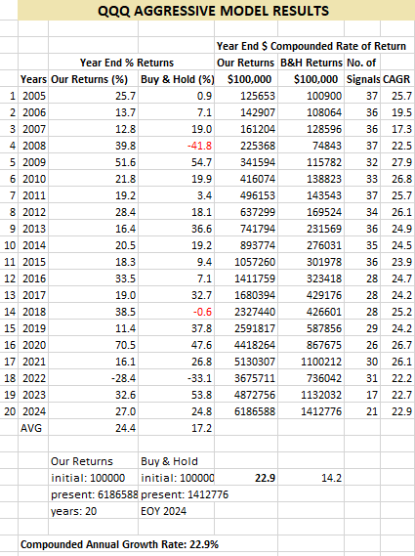Select the 1057260 value for 2015
415x556 pixels.
(255, 263)
